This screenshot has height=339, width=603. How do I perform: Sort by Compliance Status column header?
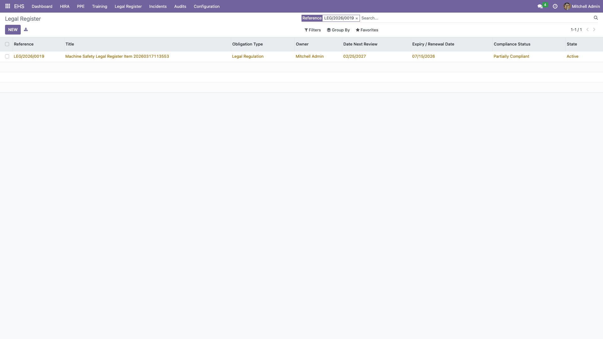(x=512, y=44)
